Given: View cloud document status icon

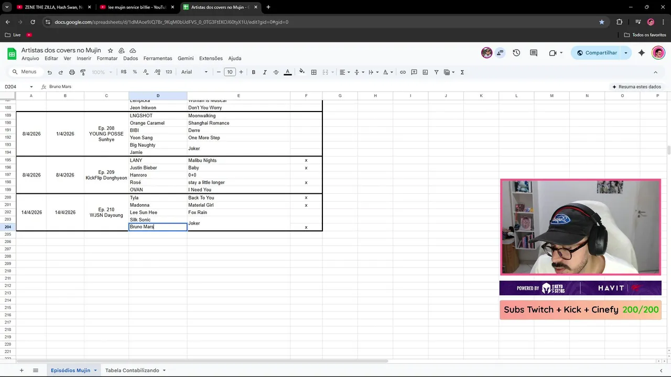Looking at the screenshot, I should click(x=133, y=51).
